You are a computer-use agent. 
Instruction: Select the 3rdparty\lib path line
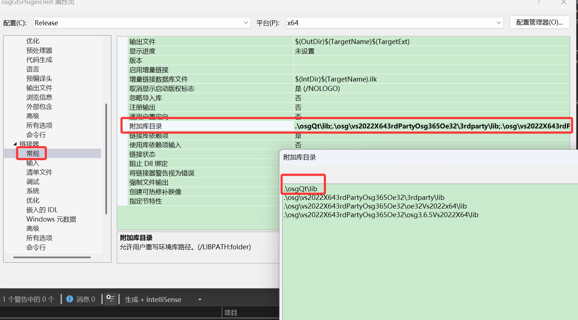click(364, 197)
